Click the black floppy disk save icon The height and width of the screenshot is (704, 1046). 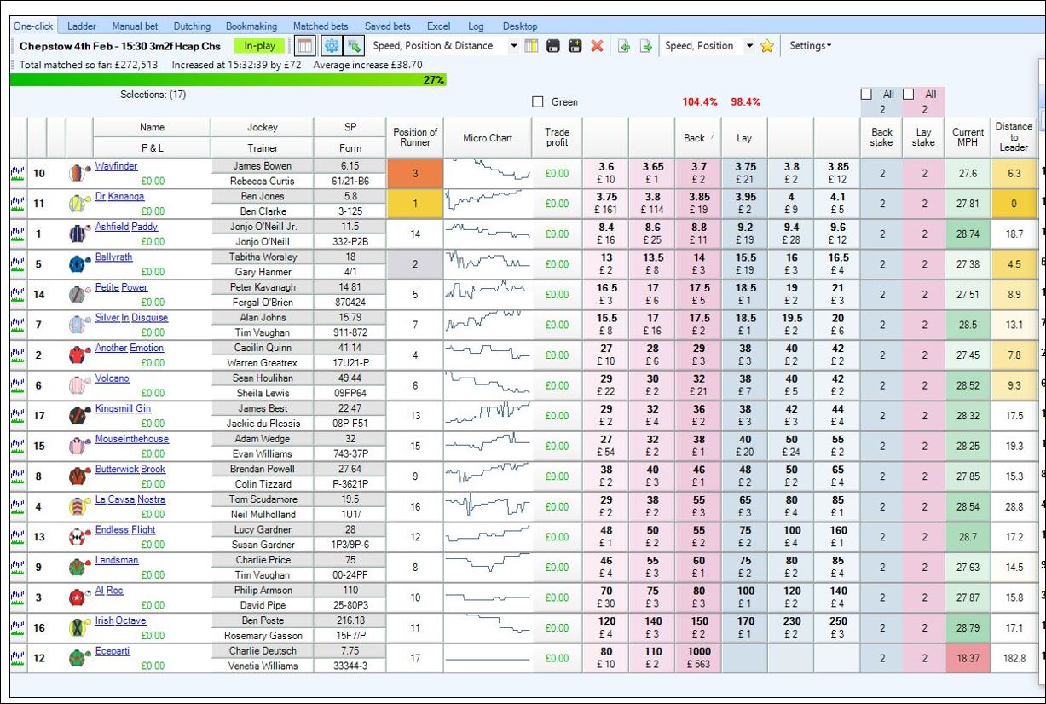553,46
